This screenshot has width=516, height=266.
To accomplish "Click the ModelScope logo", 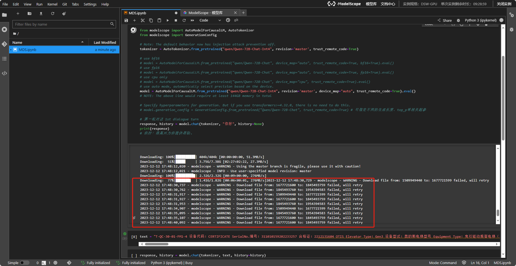I will [344, 4].
